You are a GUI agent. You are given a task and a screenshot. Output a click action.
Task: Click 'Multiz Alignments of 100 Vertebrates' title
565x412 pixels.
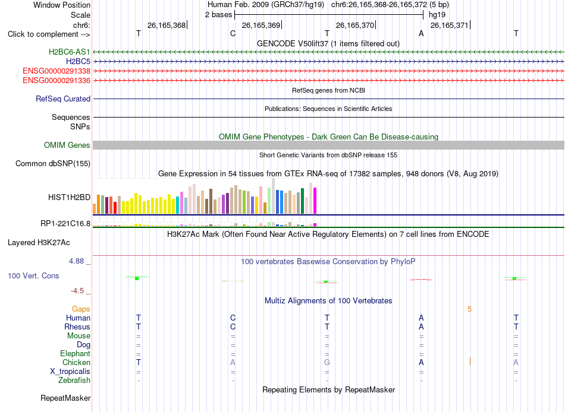tap(328, 300)
